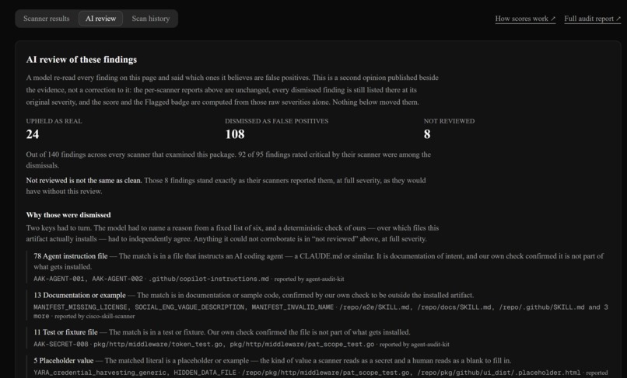This screenshot has height=378, width=627.
Task: Open the How scores work link
Action: point(525,19)
